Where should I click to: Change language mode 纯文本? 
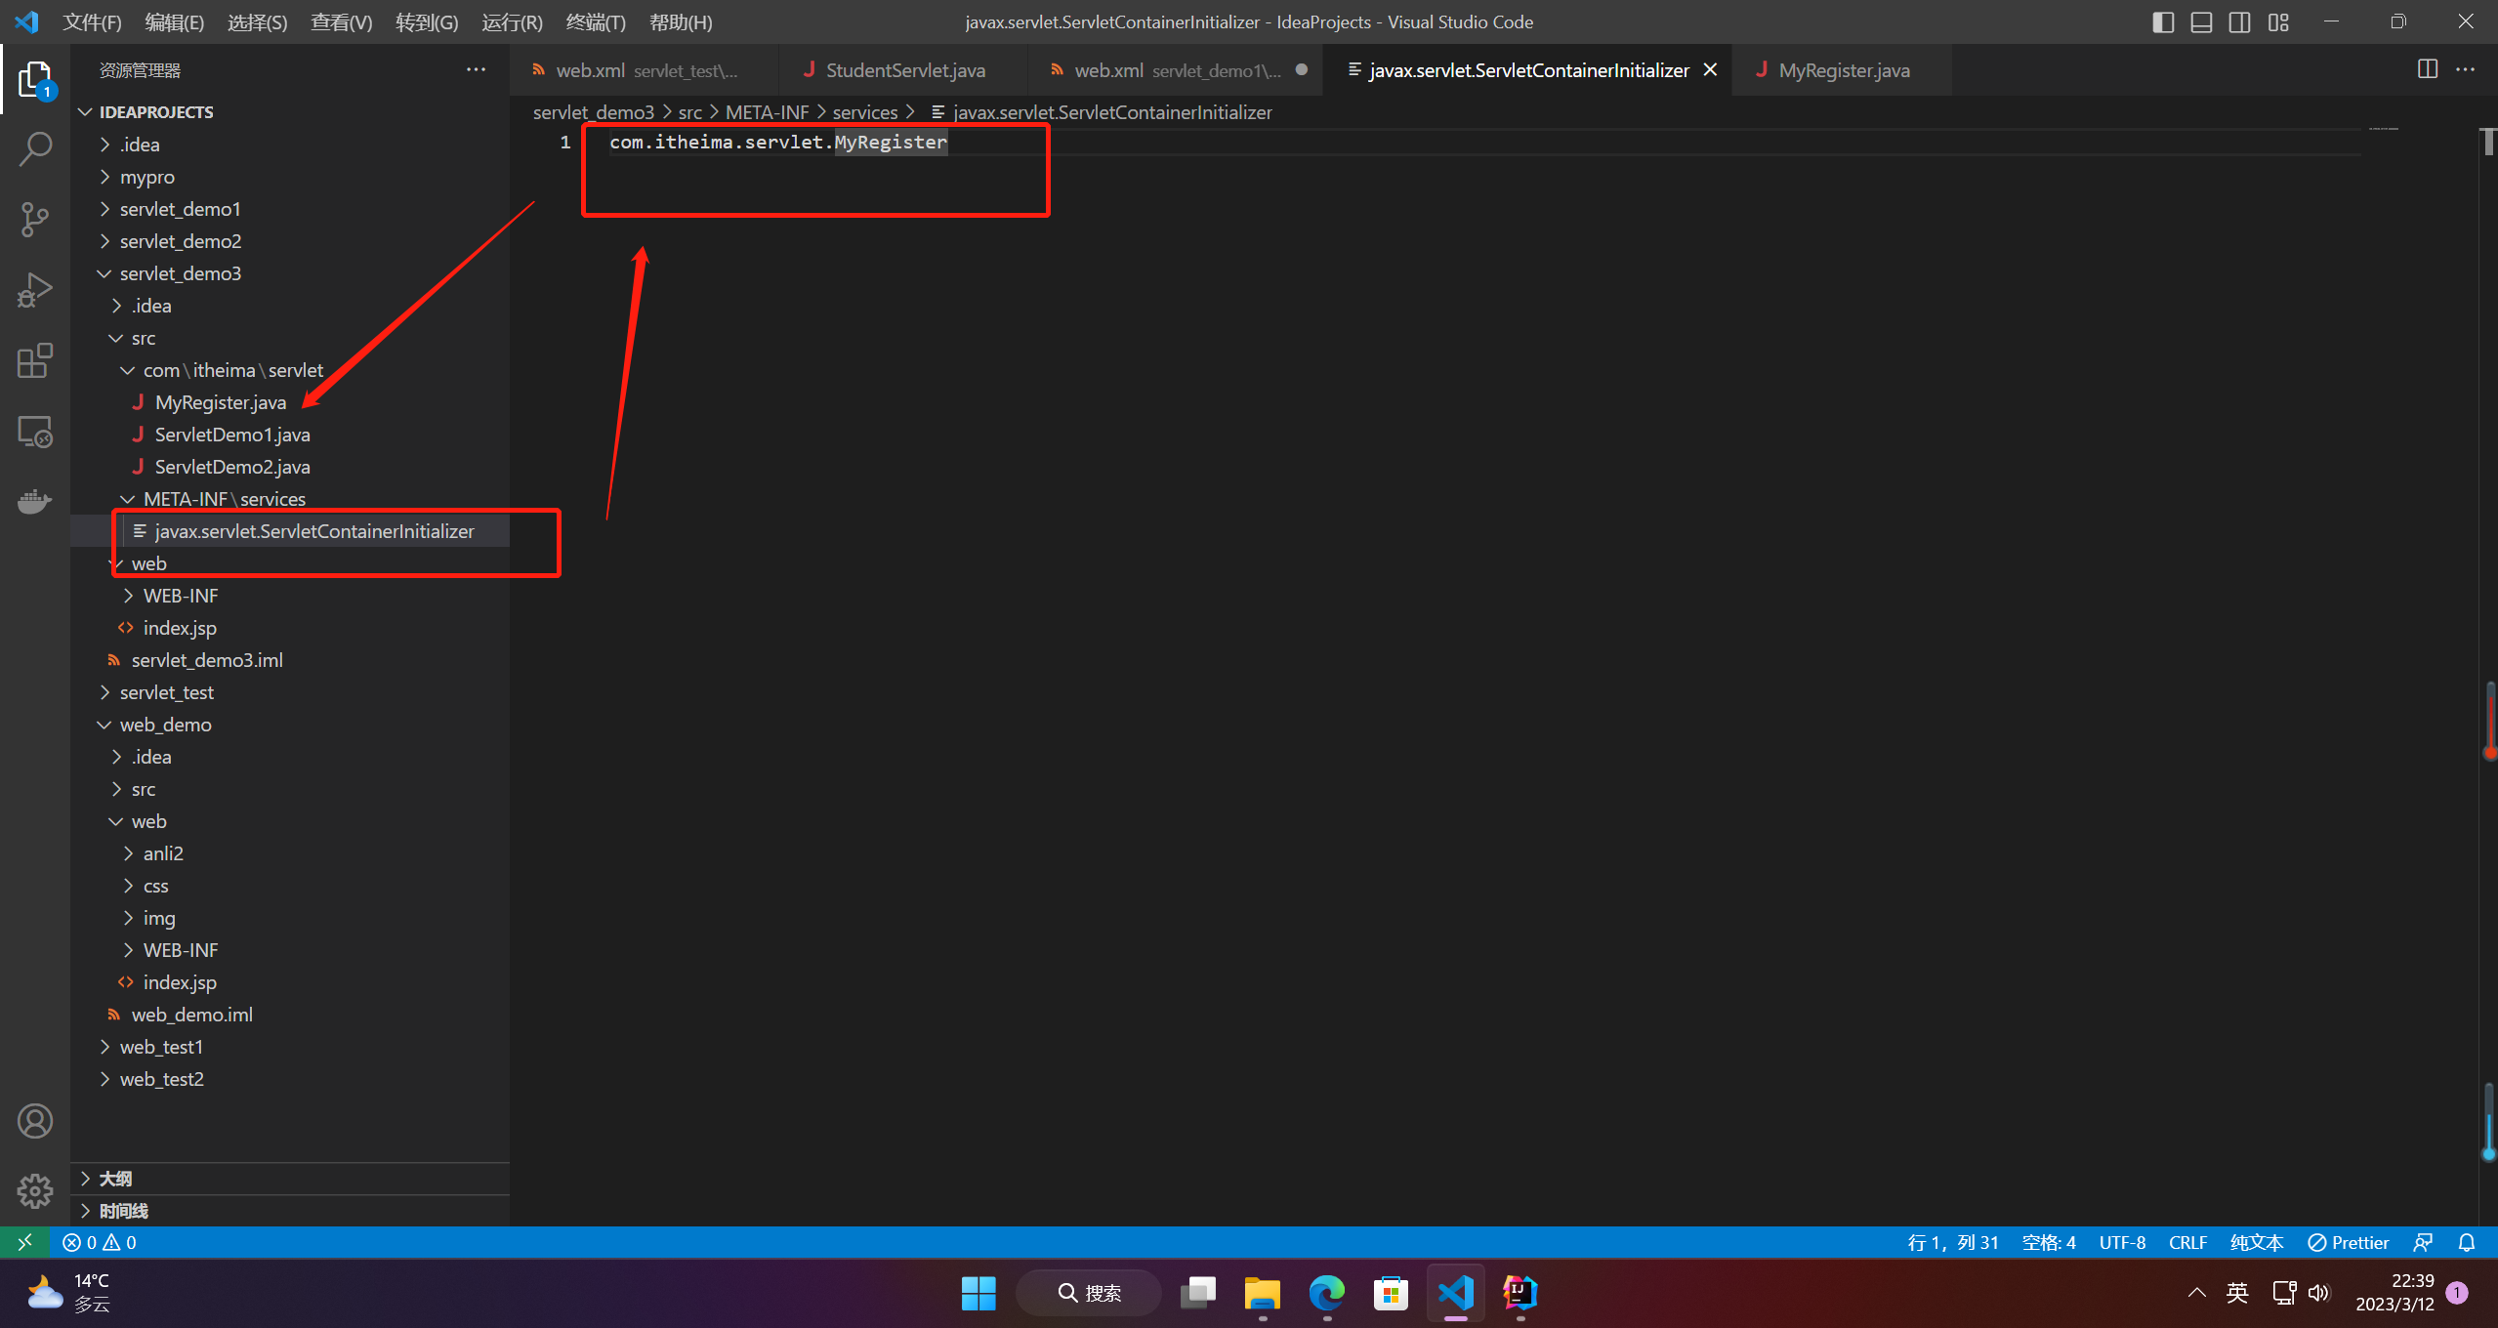tap(2256, 1242)
